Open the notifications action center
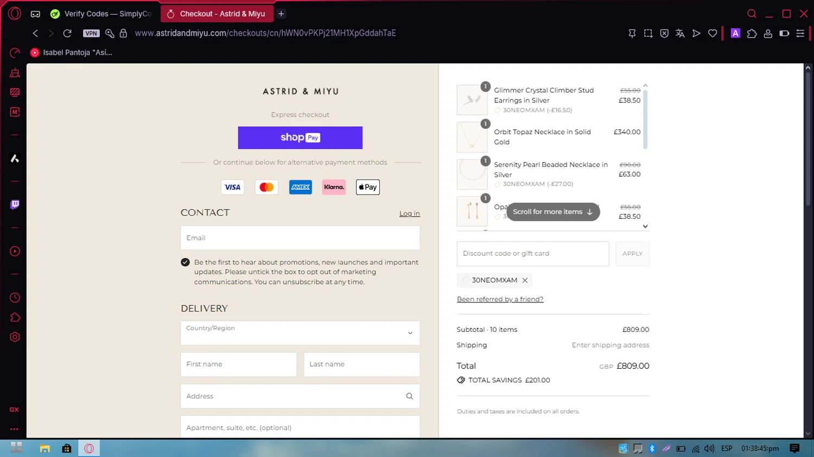814x457 pixels. coord(795,448)
